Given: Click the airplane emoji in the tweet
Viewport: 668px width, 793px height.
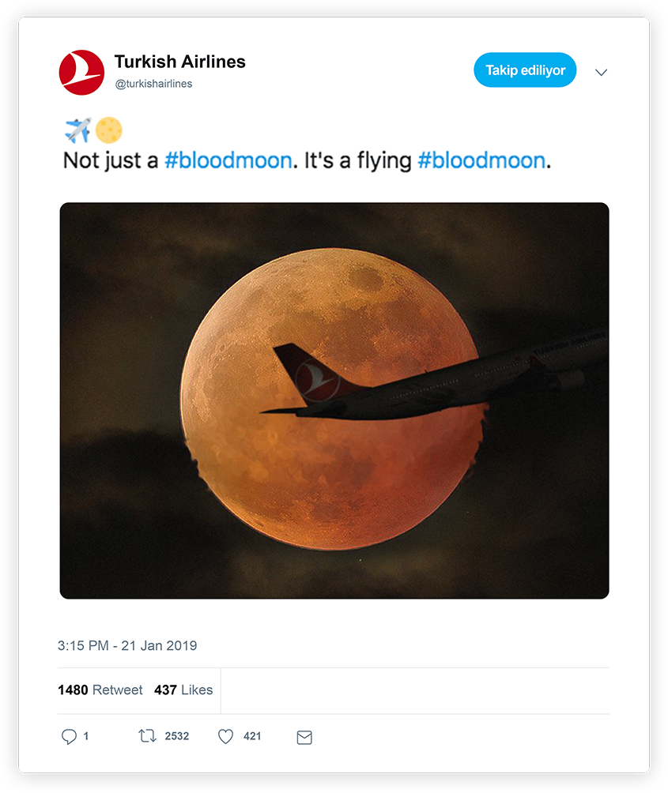Looking at the screenshot, I should click(77, 130).
